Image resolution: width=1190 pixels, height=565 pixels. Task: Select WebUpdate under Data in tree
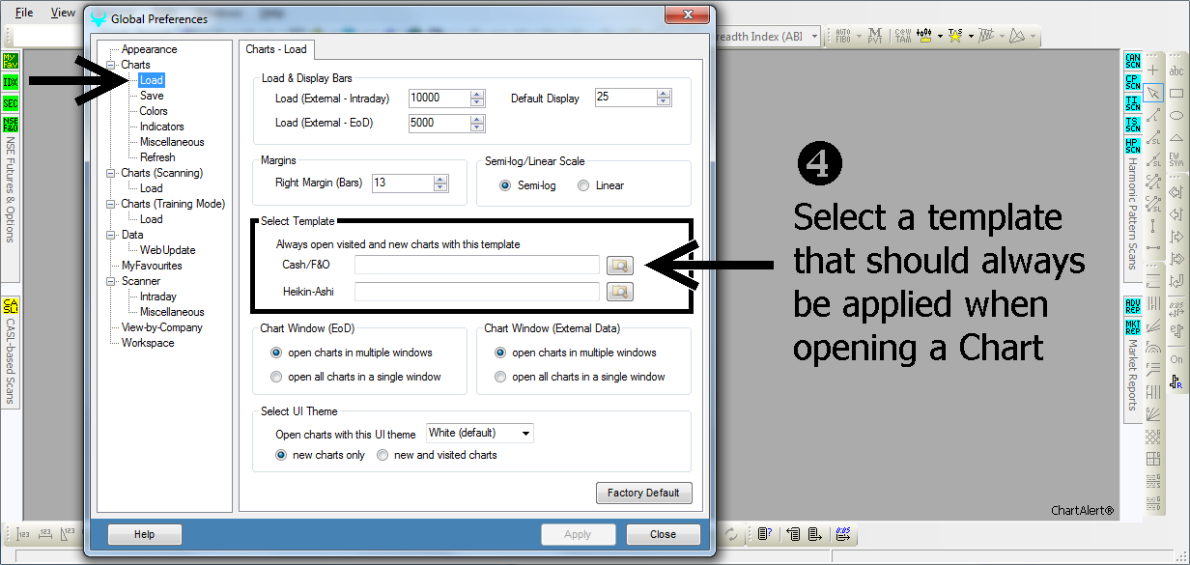[168, 250]
